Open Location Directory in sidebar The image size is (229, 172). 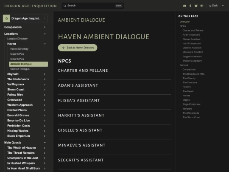[17, 39]
